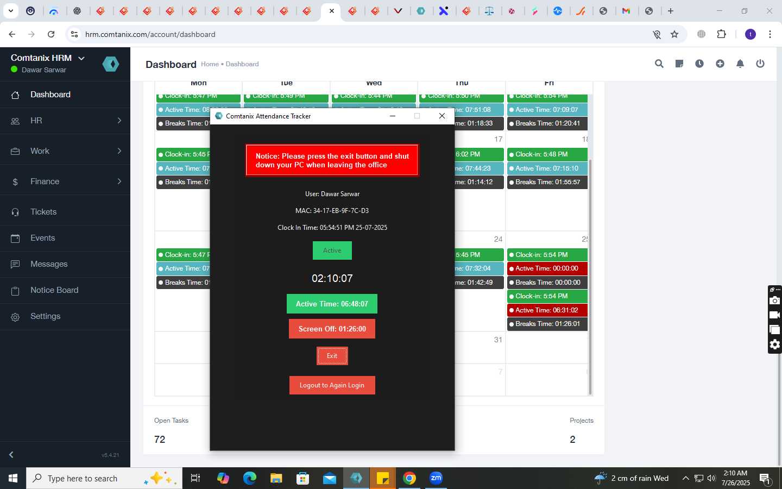Click the Comtanix hexagon logo in sidebar

(x=111, y=64)
